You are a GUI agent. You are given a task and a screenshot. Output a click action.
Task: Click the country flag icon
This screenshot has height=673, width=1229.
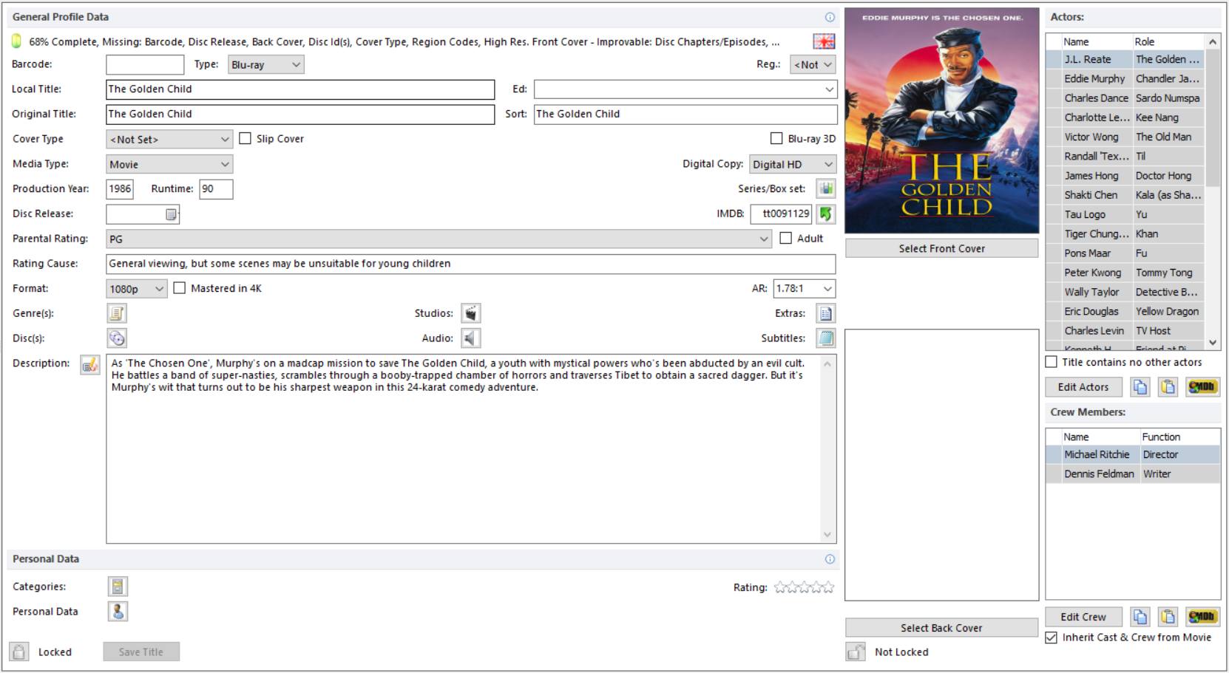[x=824, y=41]
